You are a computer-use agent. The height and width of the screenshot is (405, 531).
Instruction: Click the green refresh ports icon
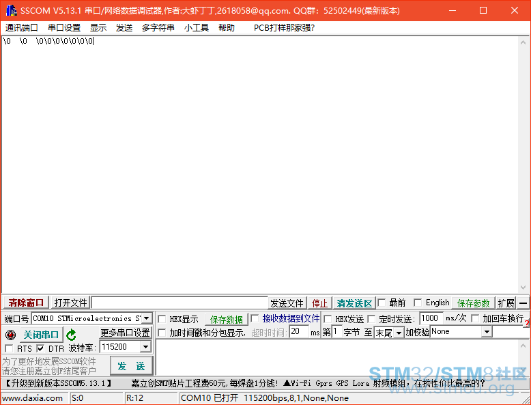click(71, 335)
